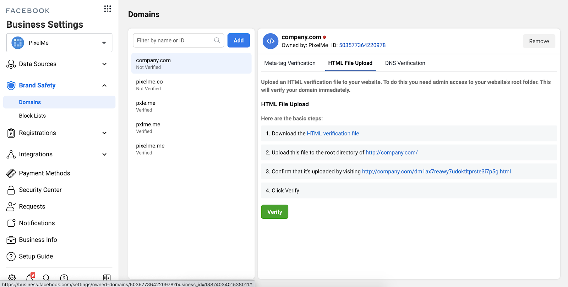The height and width of the screenshot is (287, 568).
Task: Click the Registrations label
Action: point(37,133)
